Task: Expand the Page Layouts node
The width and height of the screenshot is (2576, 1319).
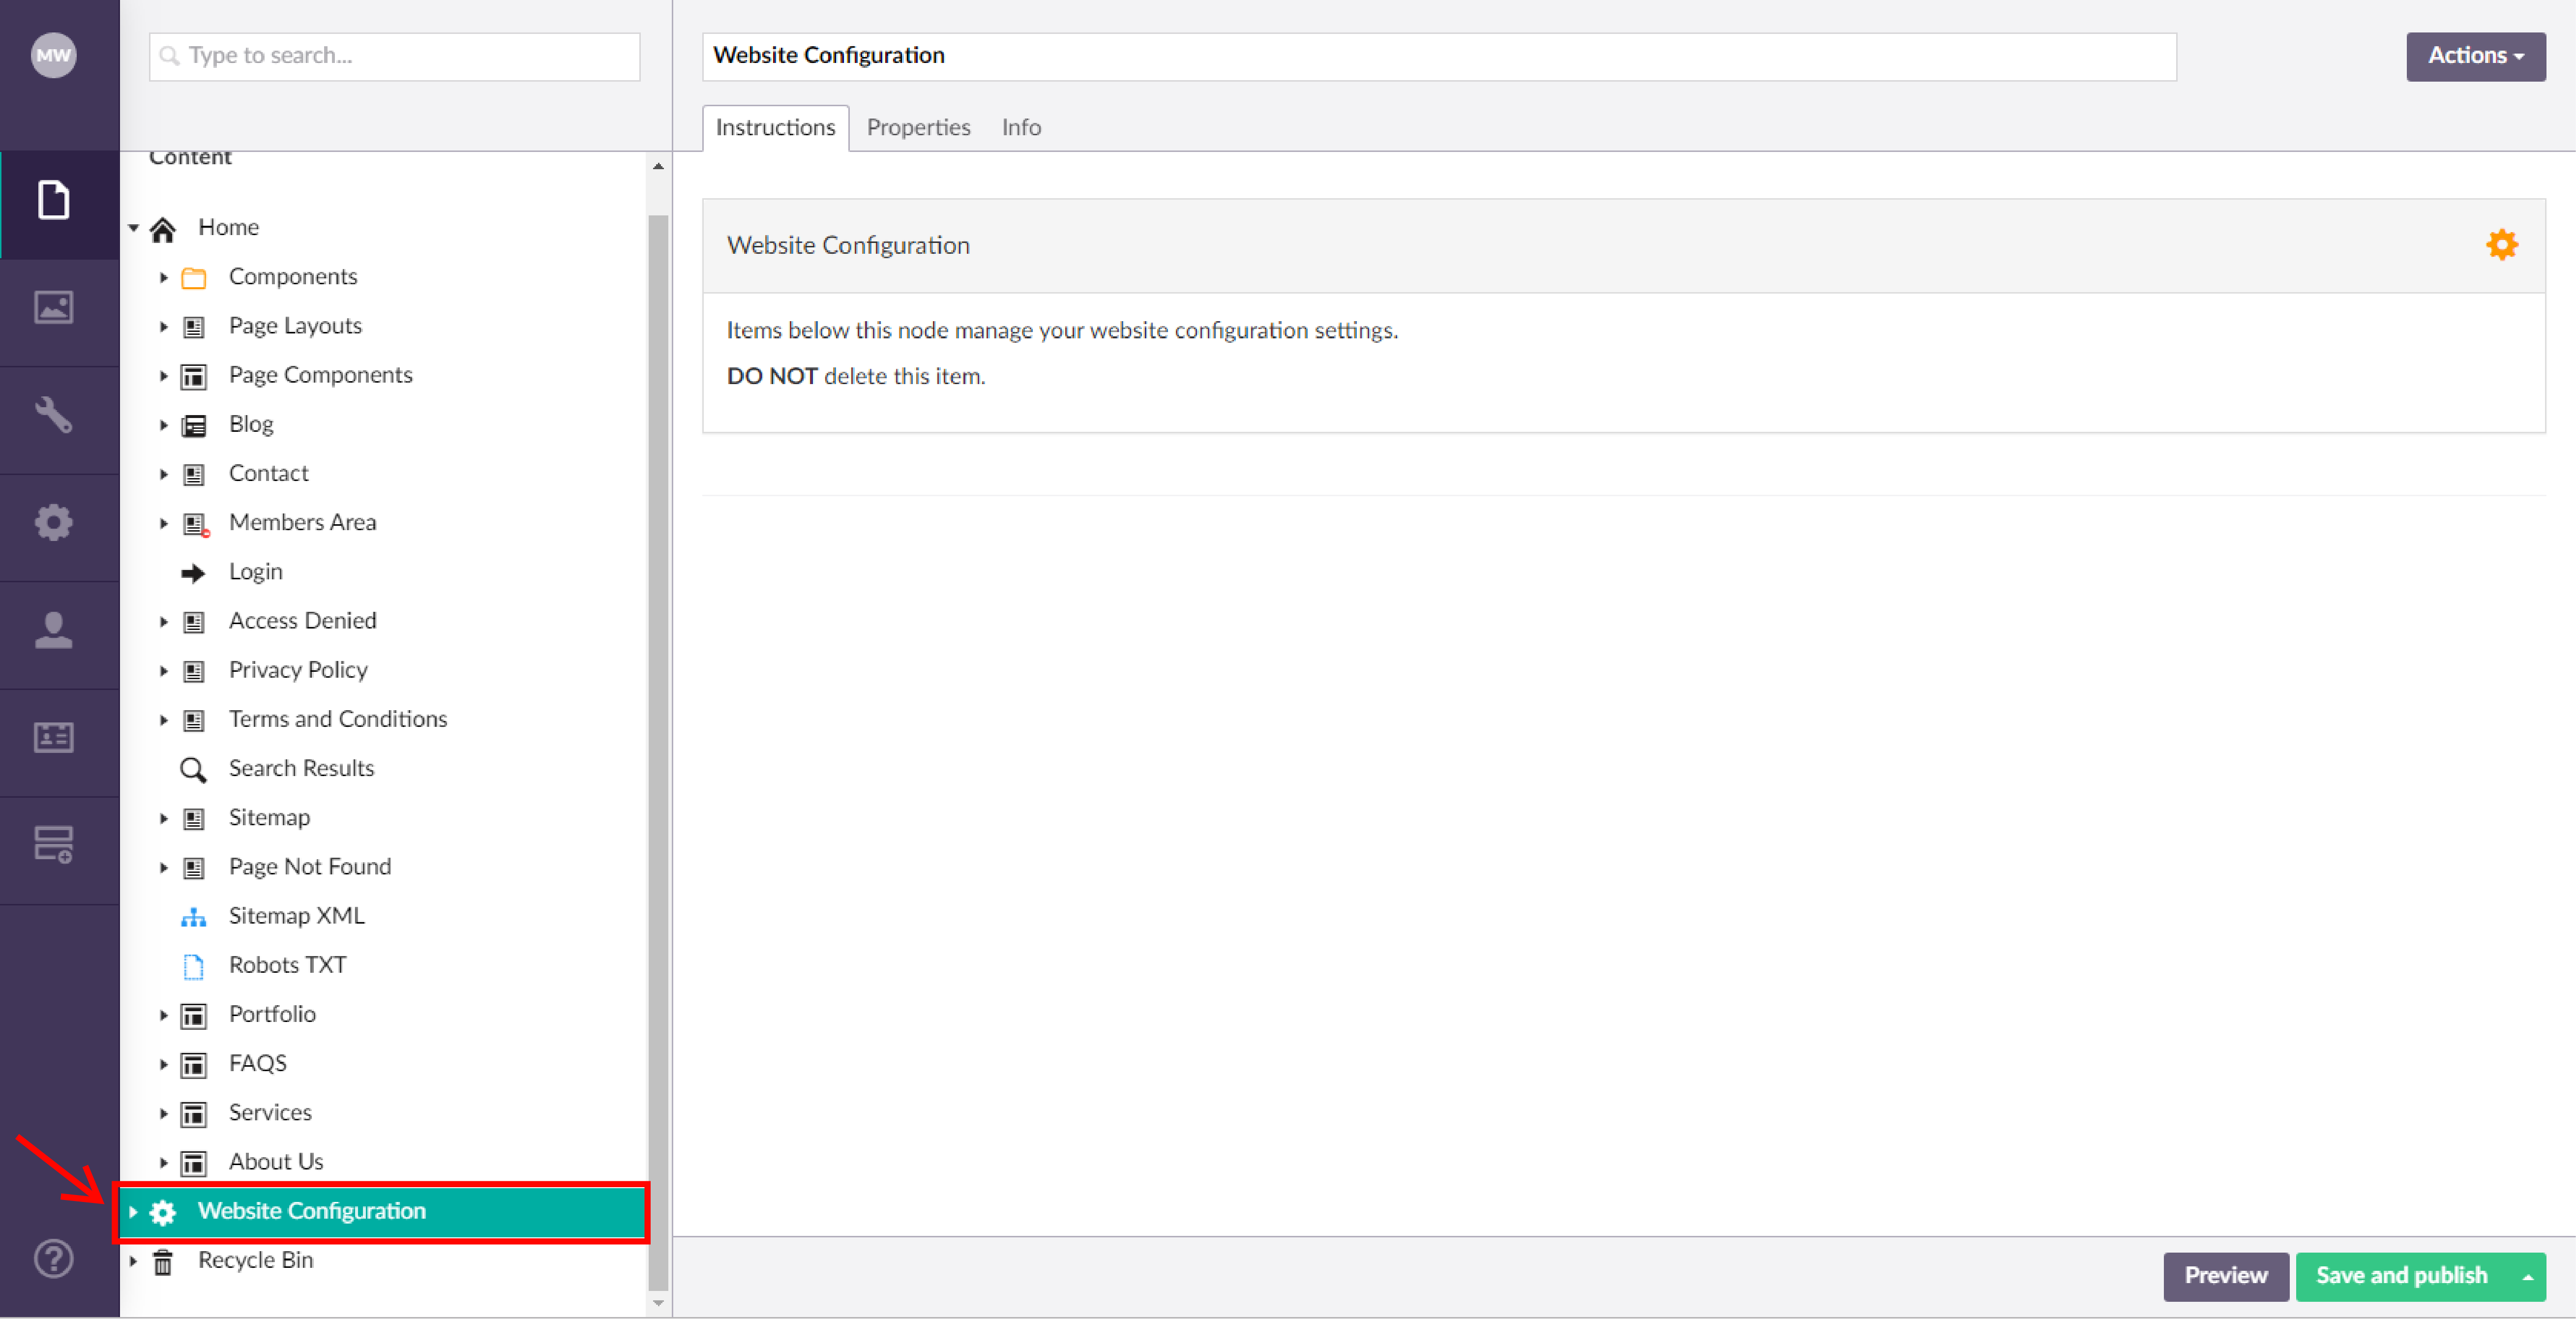Action: click(164, 326)
